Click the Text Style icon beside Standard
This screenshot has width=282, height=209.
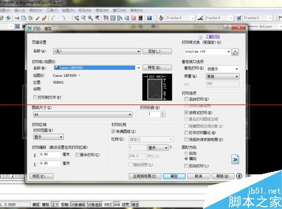click(161, 18)
